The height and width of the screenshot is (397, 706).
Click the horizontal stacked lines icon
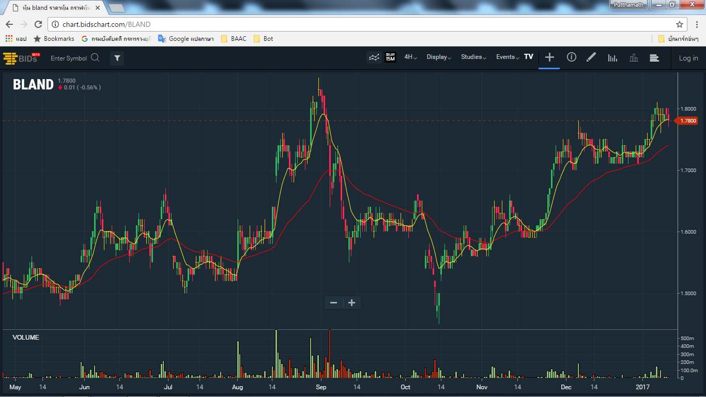654,58
